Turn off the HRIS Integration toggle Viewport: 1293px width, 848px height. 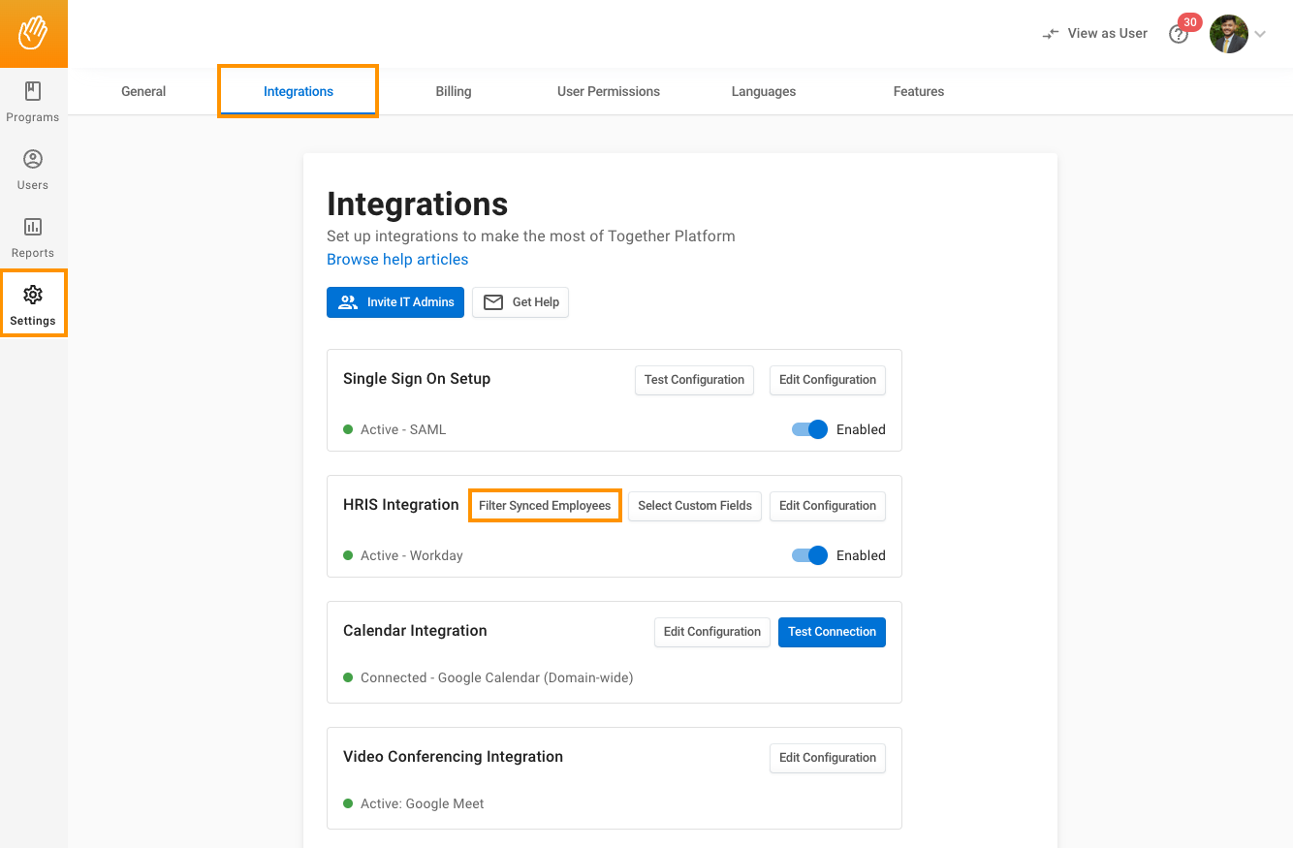(x=809, y=555)
